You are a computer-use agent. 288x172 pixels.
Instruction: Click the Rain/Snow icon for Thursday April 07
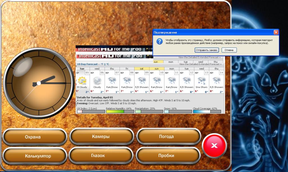coord(112,81)
